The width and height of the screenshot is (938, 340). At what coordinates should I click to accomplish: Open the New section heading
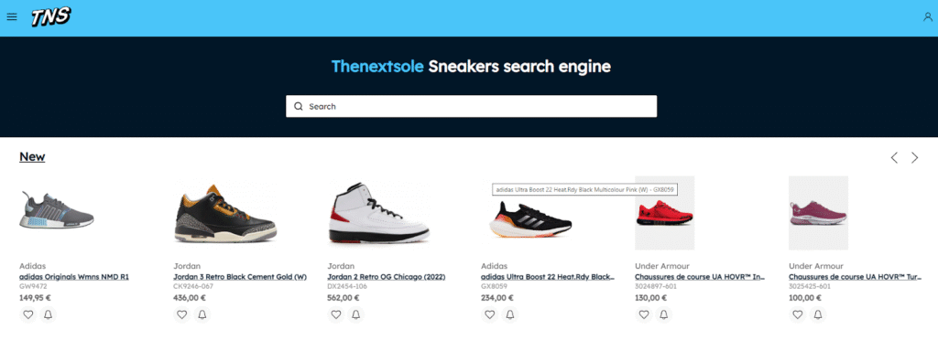pos(32,157)
